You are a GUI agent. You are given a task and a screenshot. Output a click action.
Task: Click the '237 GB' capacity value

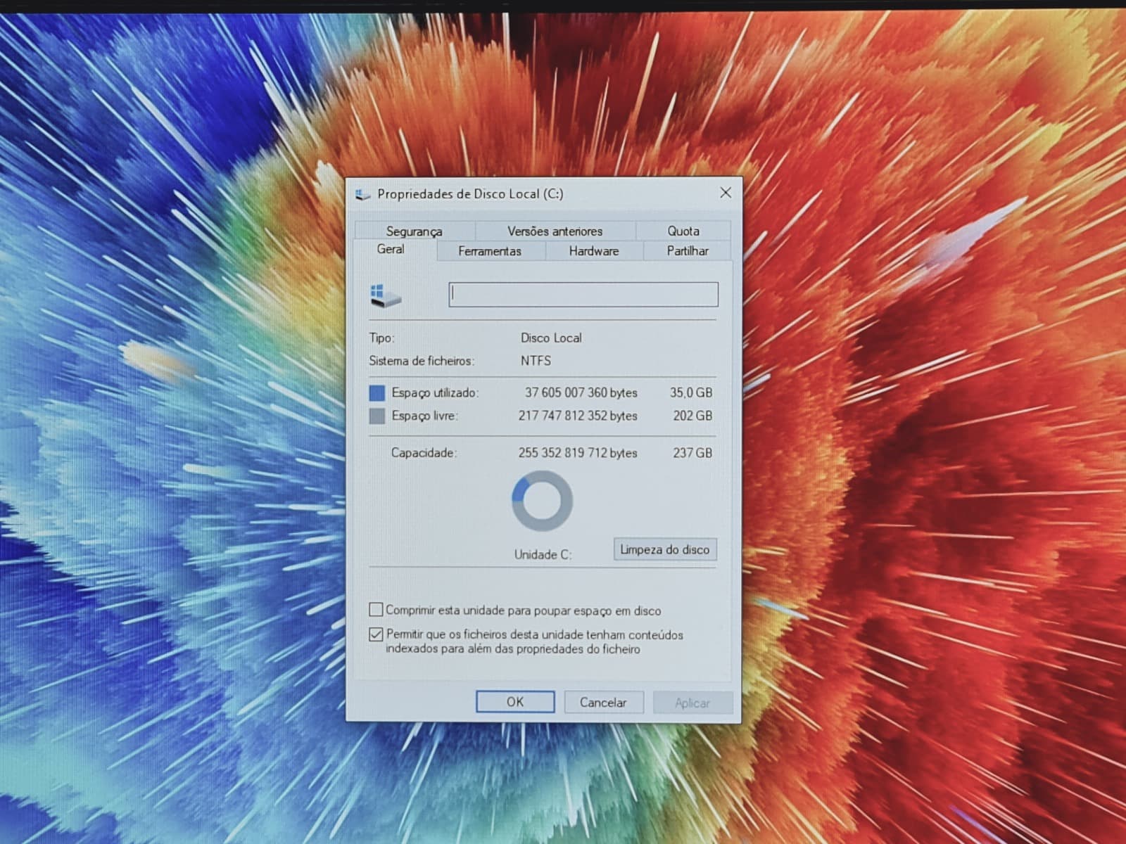tap(692, 453)
